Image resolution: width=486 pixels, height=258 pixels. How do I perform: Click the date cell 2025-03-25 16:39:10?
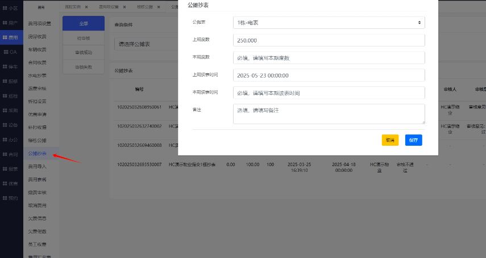click(299, 167)
